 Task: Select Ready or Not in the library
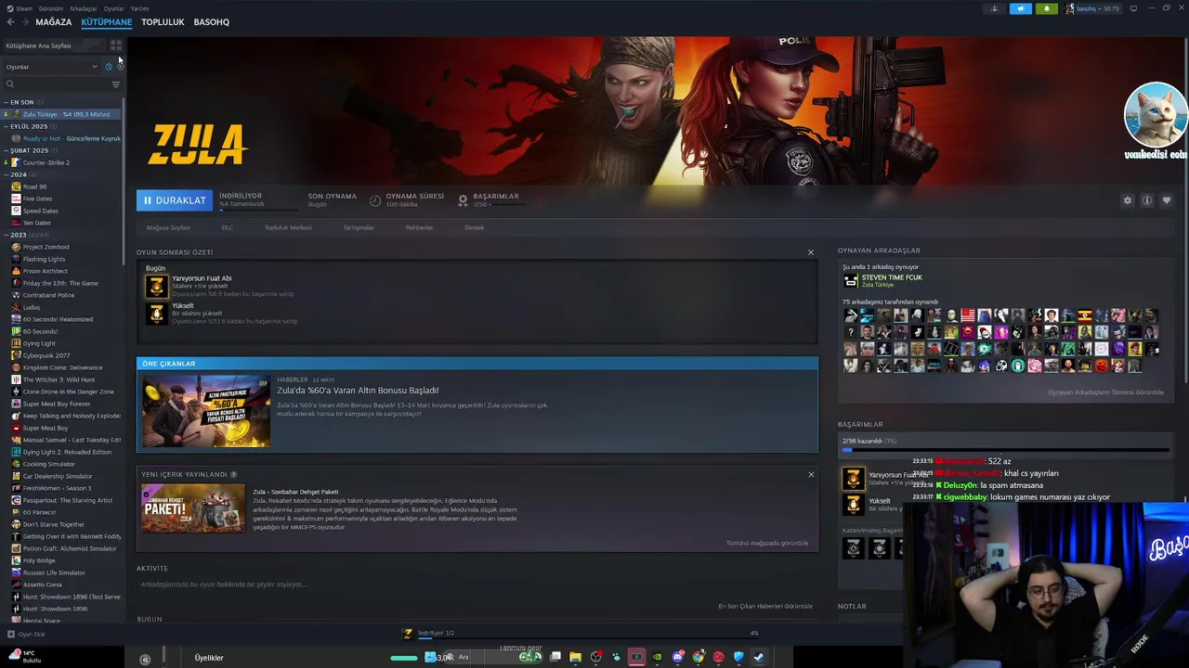tap(61, 138)
